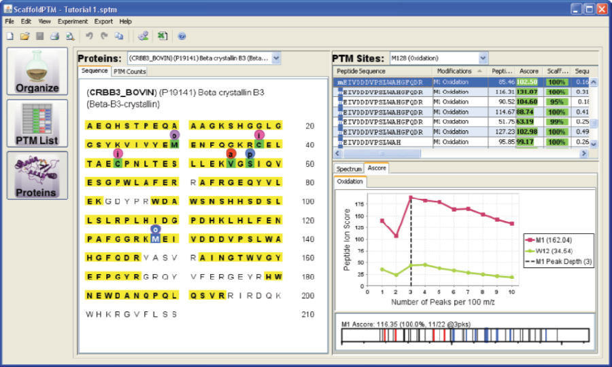612x367 pixels.
Task: Click the Export to Excel icon
Action: tap(163, 36)
